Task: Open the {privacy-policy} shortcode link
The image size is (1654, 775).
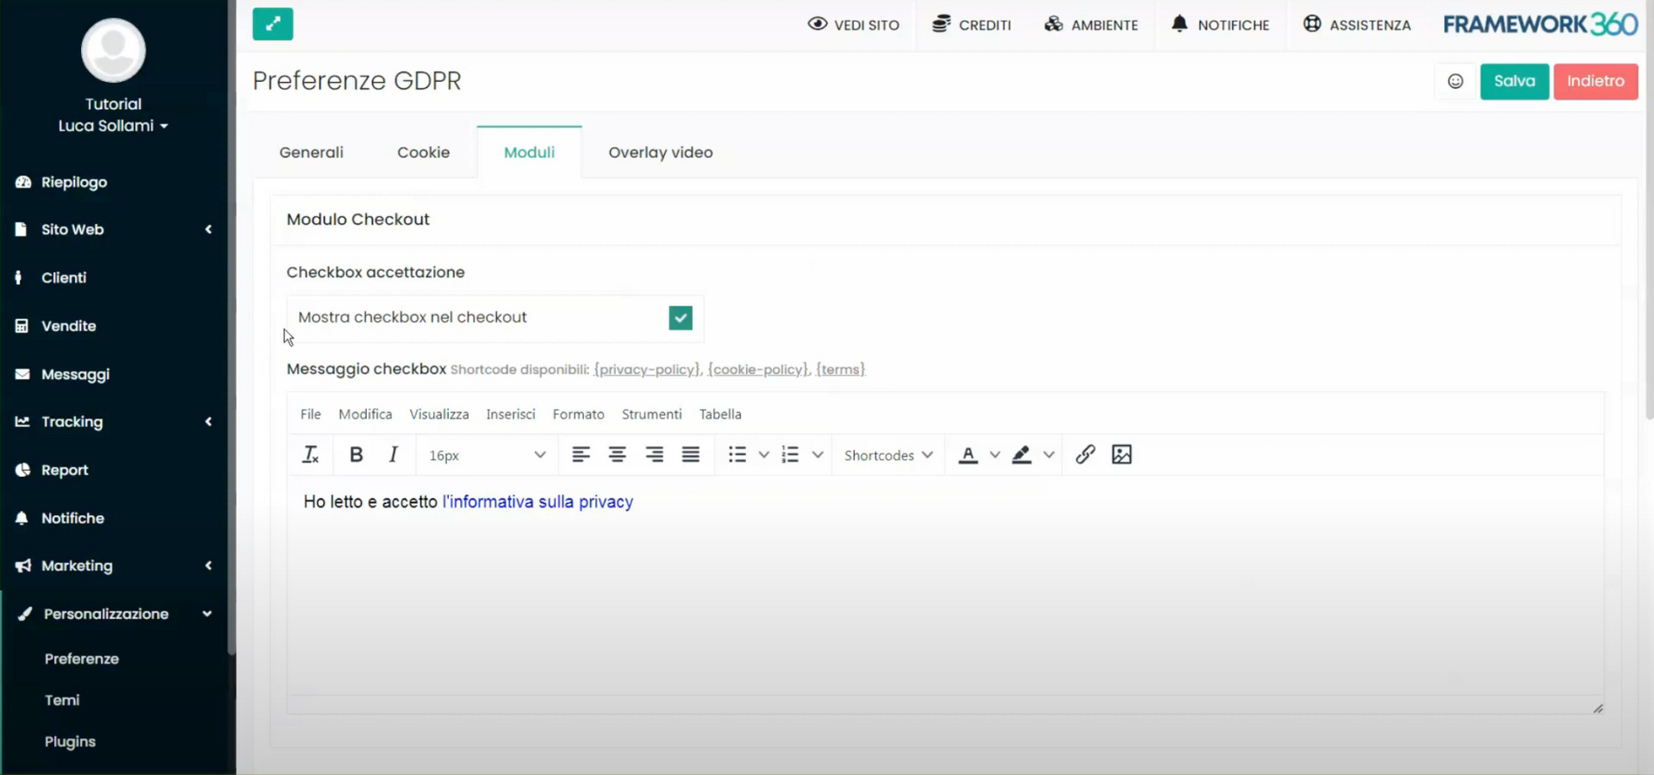Action: [x=645, y=369]
